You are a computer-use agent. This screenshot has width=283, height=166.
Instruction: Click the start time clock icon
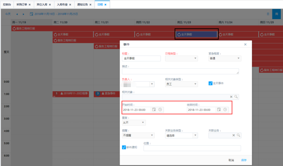(160, 110)
